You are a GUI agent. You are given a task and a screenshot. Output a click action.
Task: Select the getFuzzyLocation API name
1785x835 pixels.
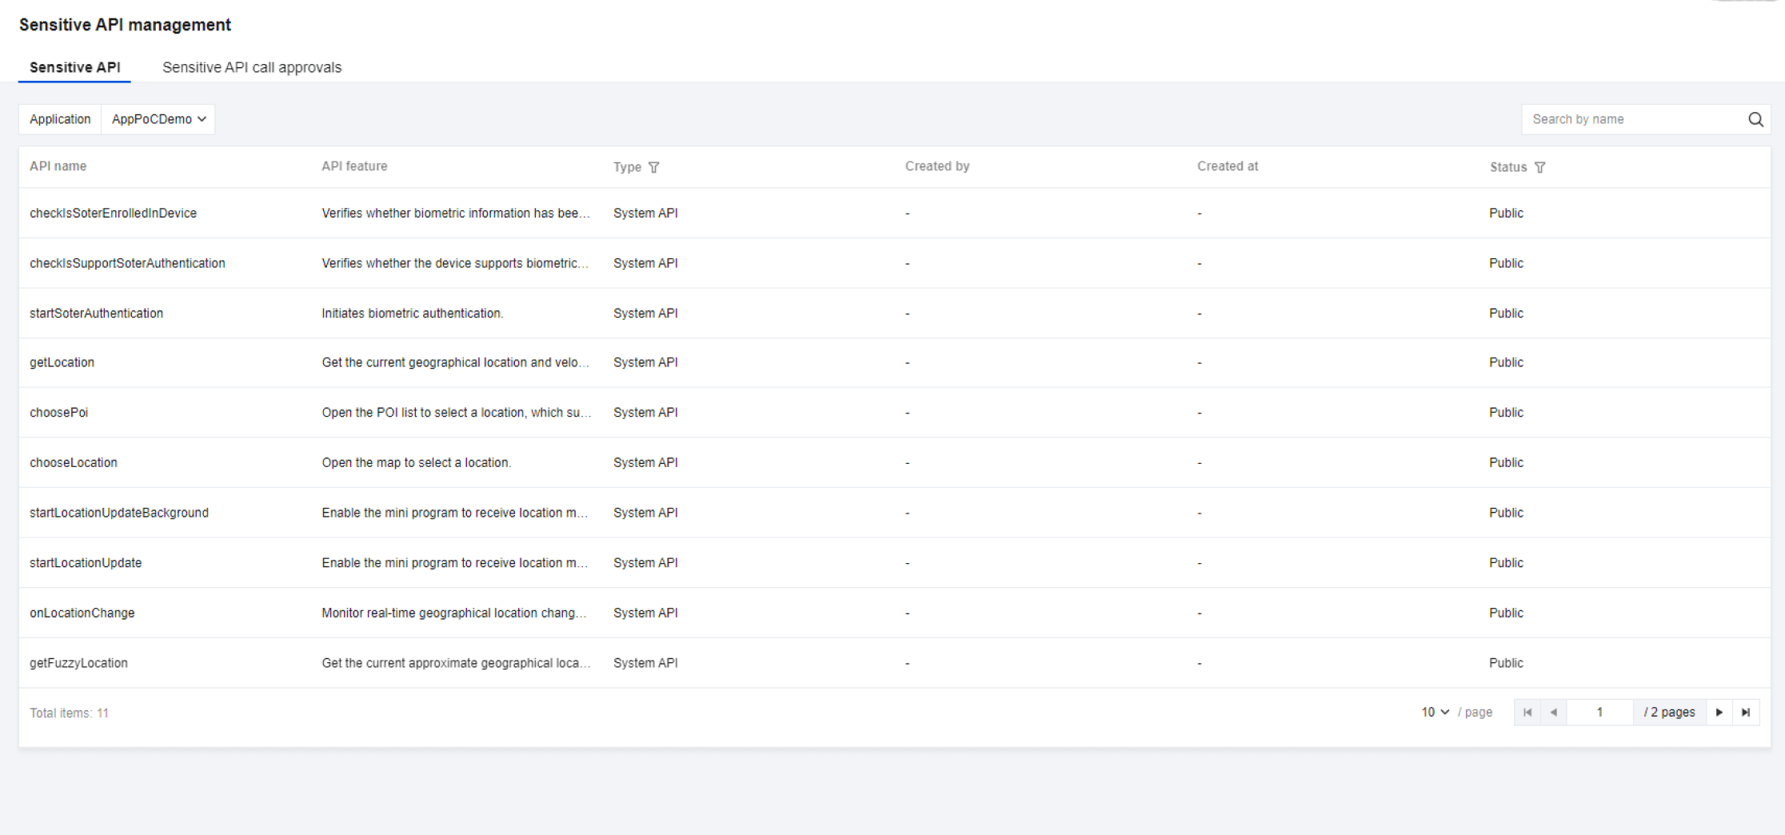tap(78, 662)
